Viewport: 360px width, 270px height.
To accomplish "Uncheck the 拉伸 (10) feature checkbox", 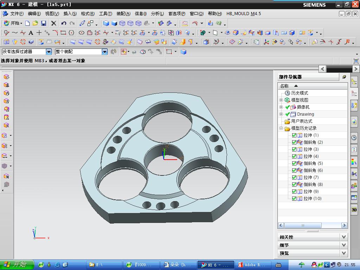I will tap(294, 199).
